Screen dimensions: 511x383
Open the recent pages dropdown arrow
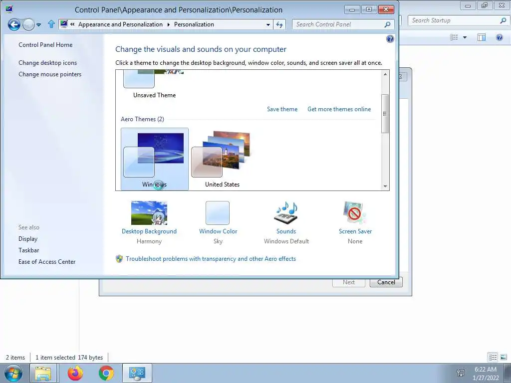click(x=39, y=25)
